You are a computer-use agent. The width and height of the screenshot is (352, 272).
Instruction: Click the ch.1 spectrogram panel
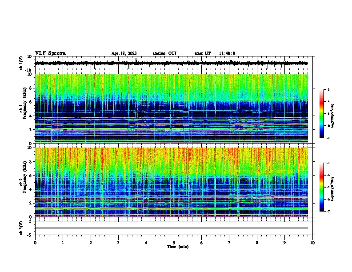click(x=172, y=108)
